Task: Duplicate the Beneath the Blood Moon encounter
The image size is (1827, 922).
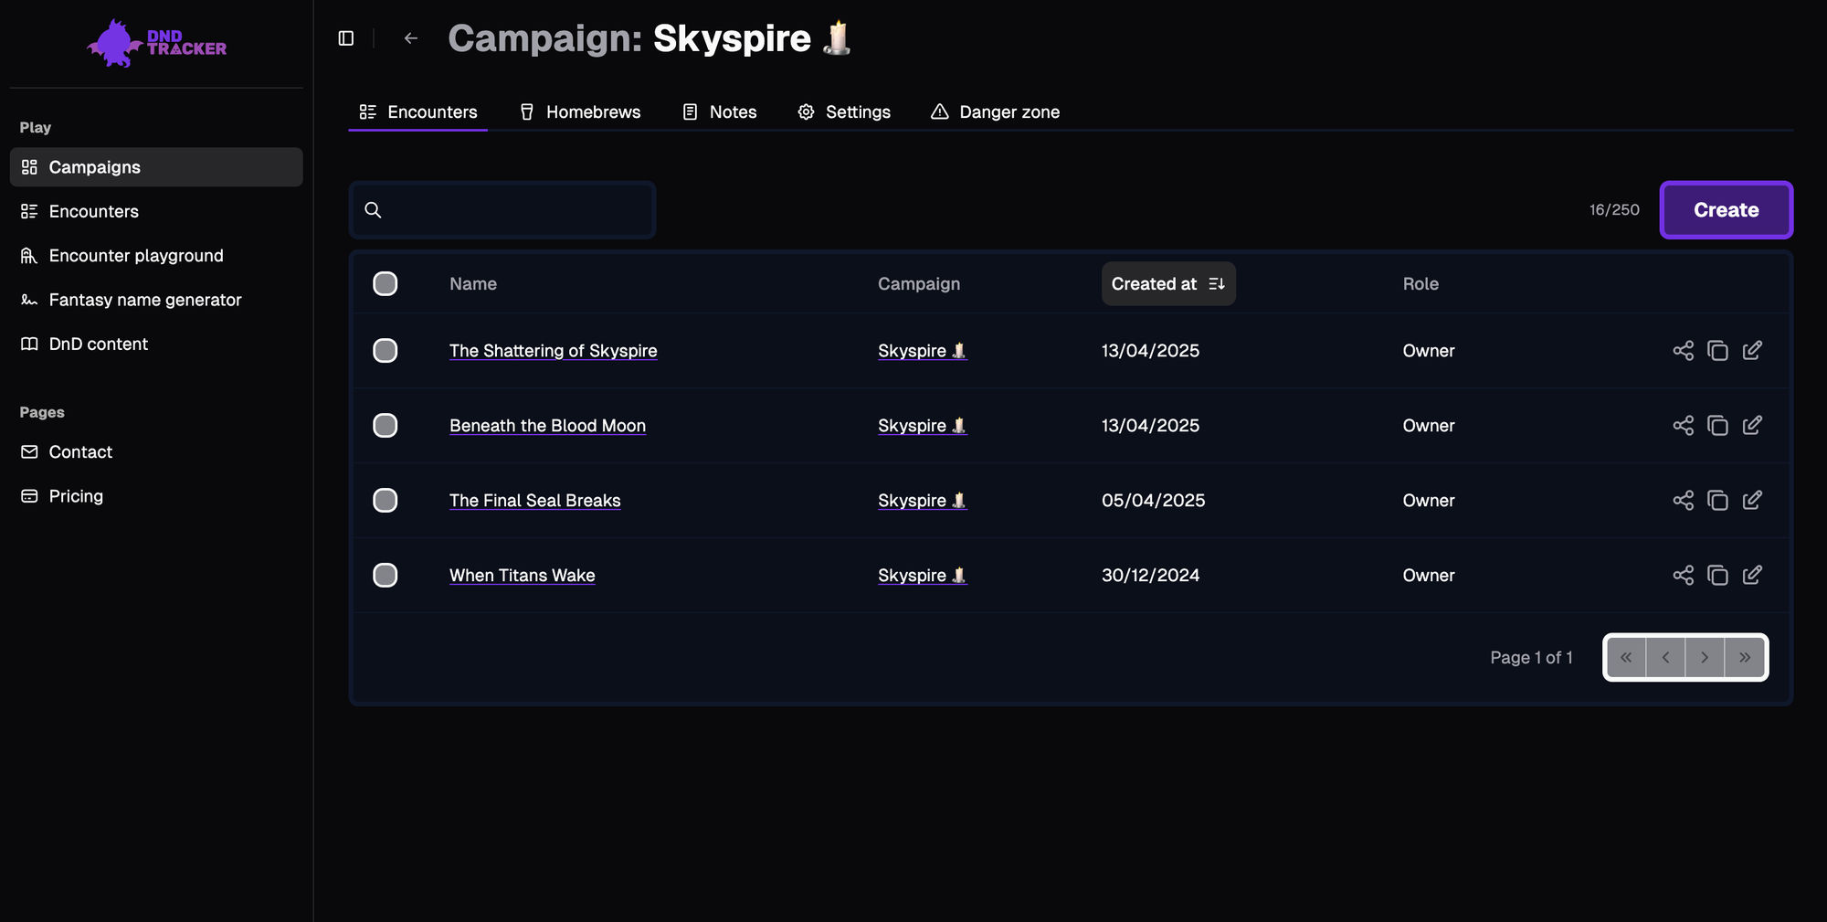Action: tap(1717, 426)
